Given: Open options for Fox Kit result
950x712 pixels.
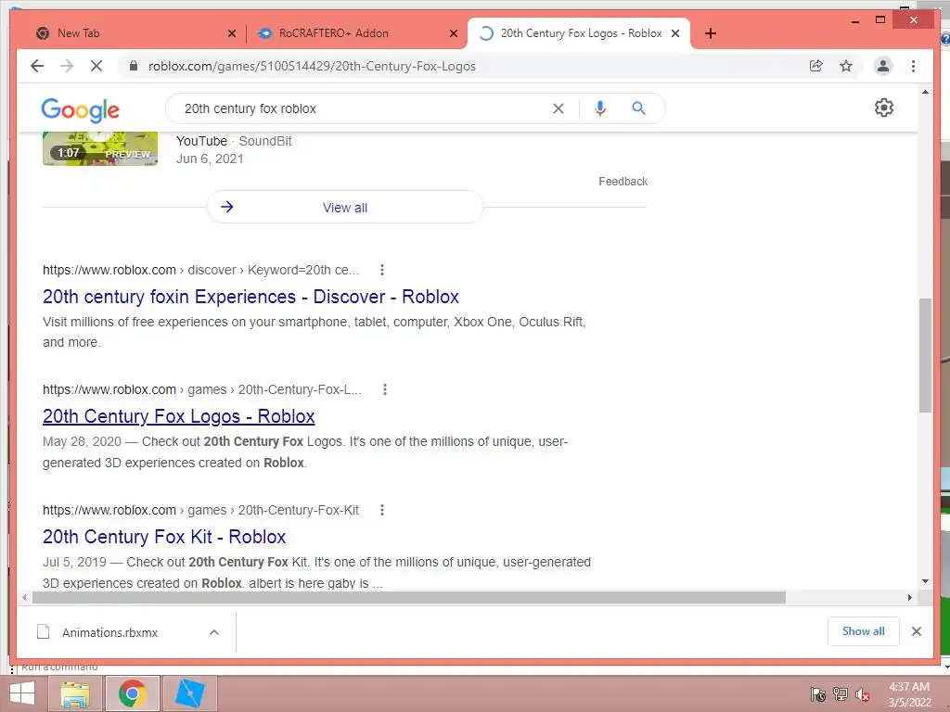Looking at the screenshot, I should pyautogui.click(x=381, y=510).
